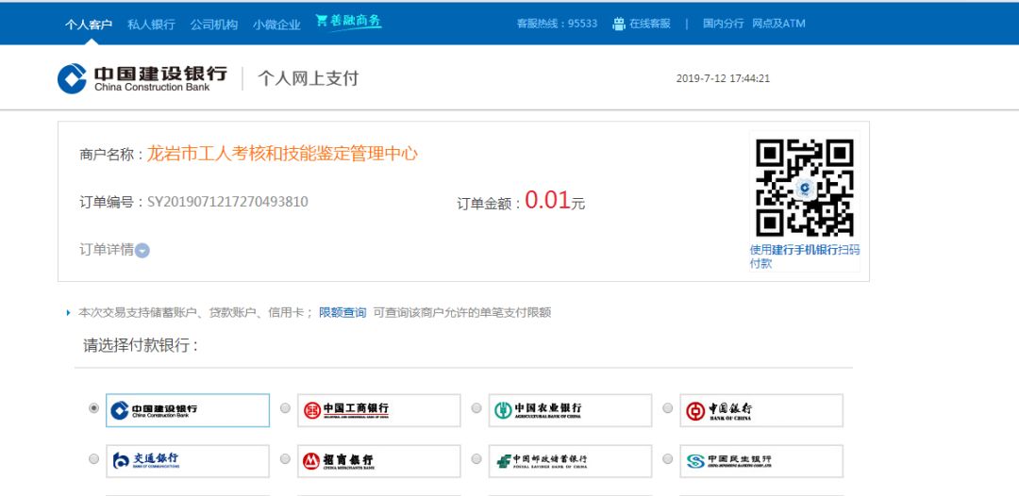Select the 中国建设银行 radio button

click(94, 408)
